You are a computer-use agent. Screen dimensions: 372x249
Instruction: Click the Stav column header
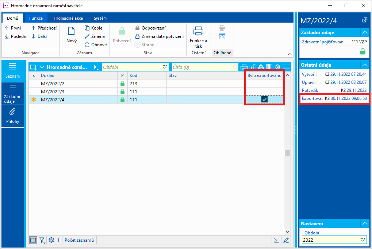(206, 75)
